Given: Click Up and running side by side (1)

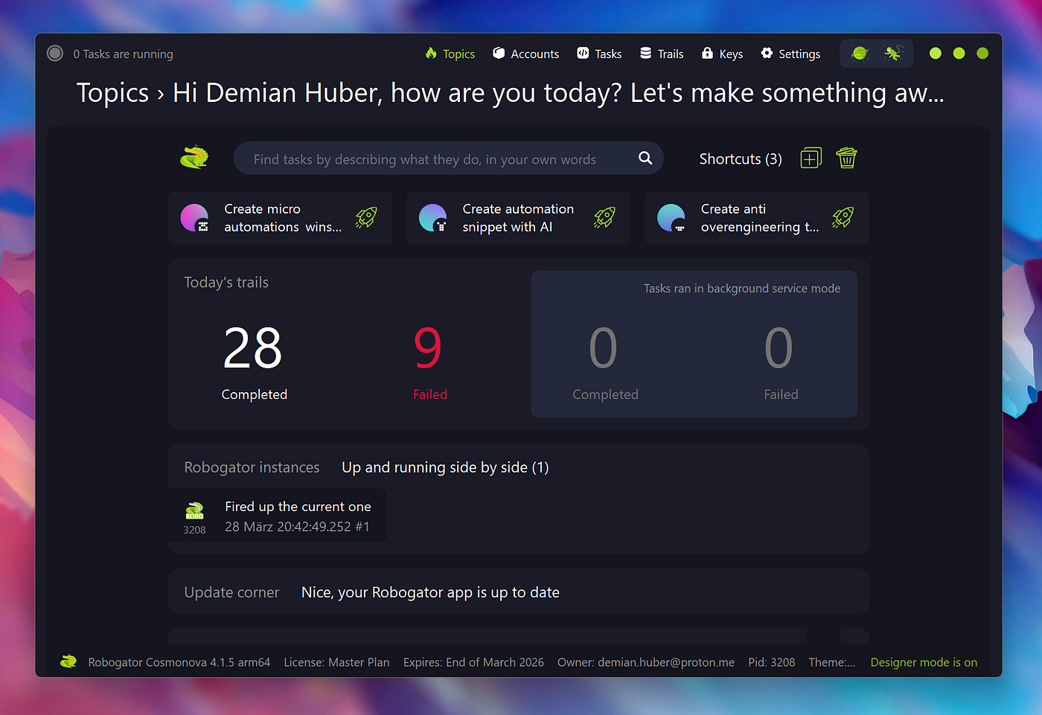Looking at the screenshot, I should pyautogui.click(x=445, y=467).
